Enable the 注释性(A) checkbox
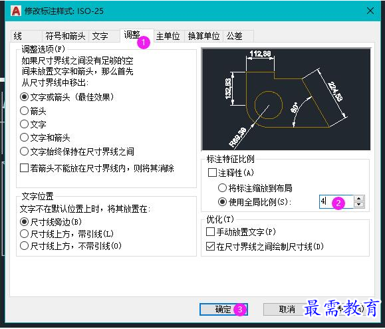This screenshot has width=385, height=329. pyautogui.click(x=231, y=173)
